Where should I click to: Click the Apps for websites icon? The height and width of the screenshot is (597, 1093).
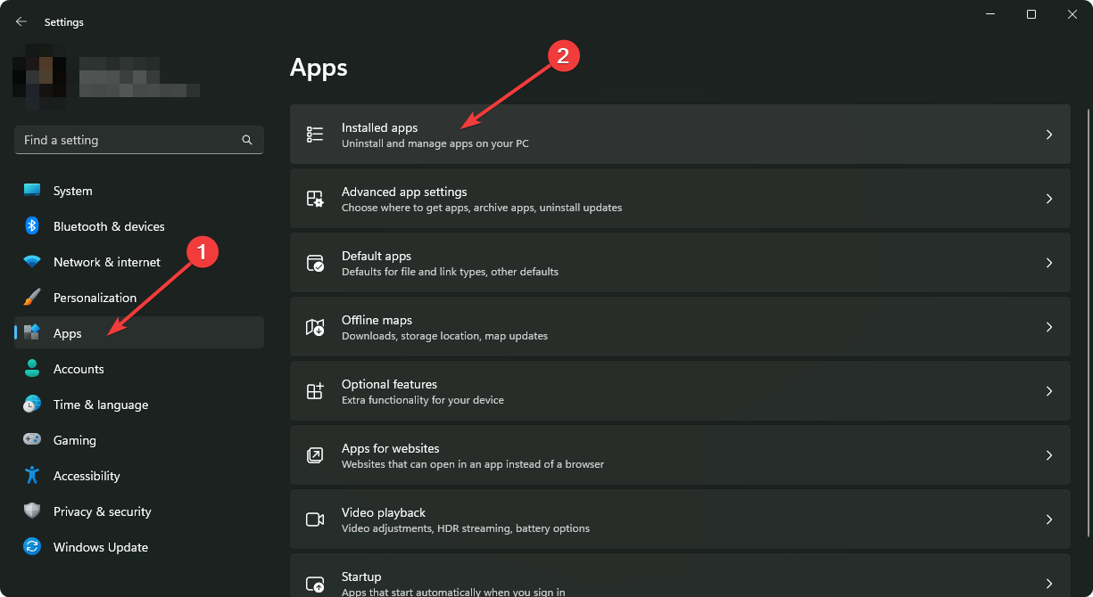click(315, 455)
